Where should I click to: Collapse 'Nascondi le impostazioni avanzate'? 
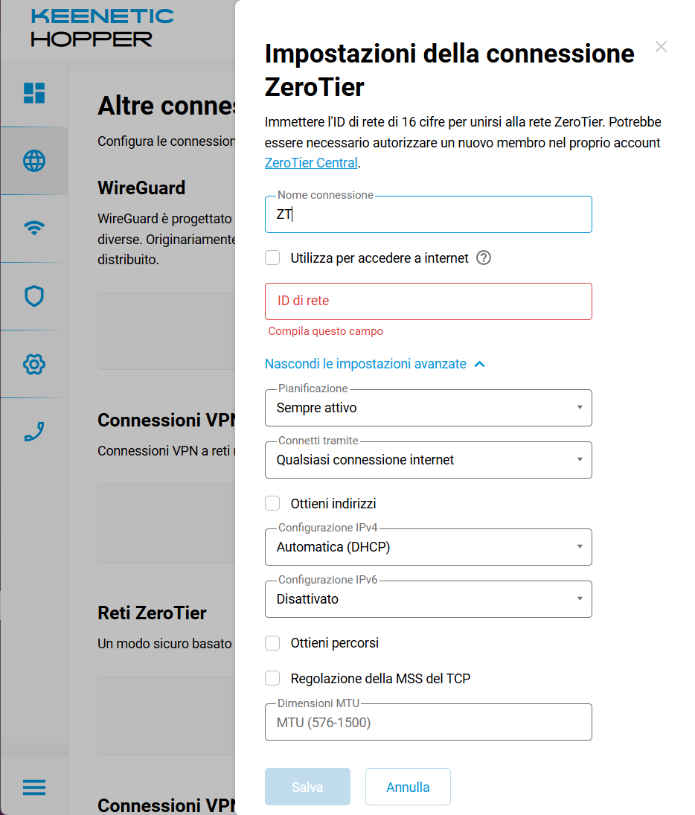coord(375,364)
